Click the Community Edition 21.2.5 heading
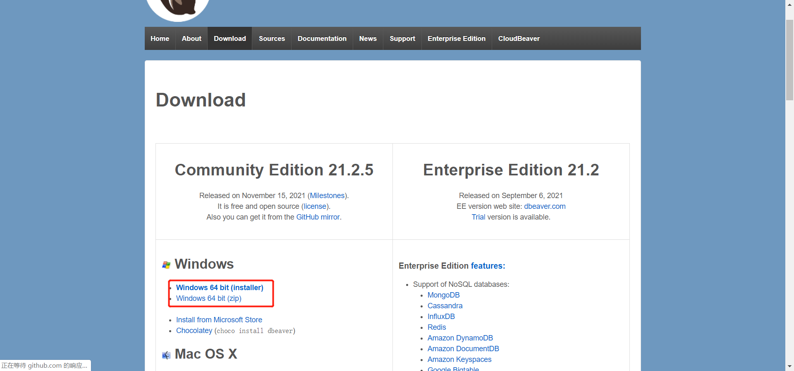This screenshot has height=371, width=794. pos(274,170)
